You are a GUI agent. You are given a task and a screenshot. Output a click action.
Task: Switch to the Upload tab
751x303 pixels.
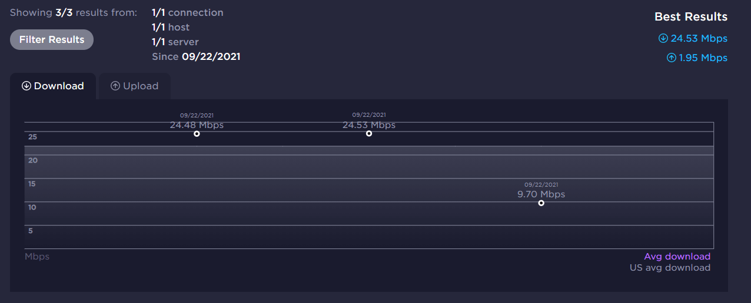[135, 86]
